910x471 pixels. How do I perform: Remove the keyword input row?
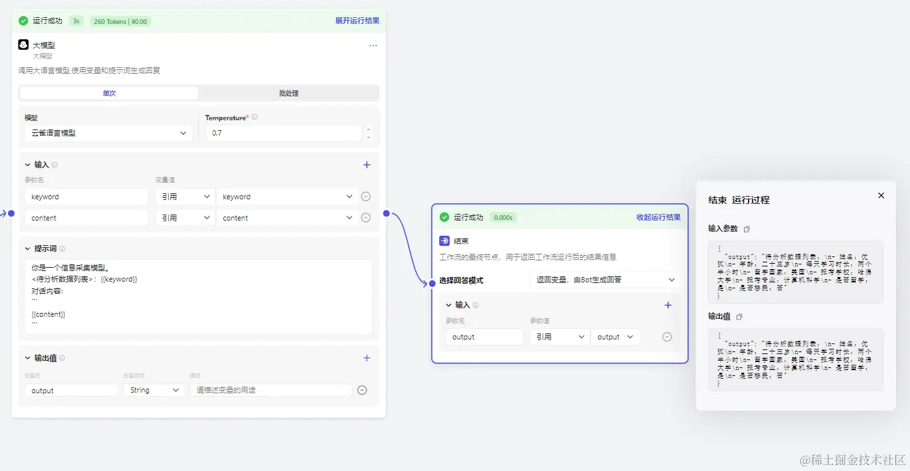pos(365,197)
